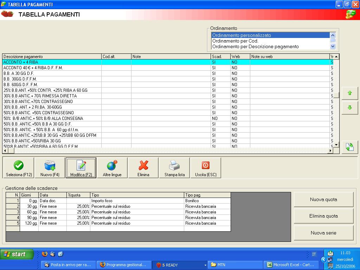Select row 25% B.B.ANT.+50% CONTR. +25% RIBA A 60 GG
The image size is (360, 270).
click(168, 90)
